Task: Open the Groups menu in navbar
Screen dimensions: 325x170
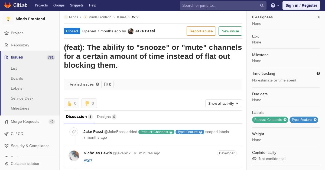Action: click(59, 5)
